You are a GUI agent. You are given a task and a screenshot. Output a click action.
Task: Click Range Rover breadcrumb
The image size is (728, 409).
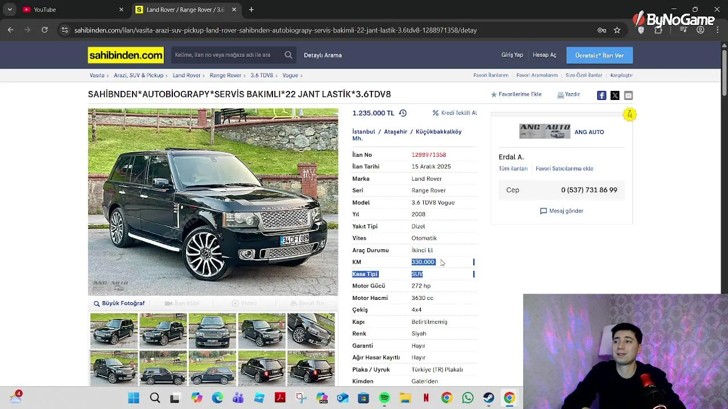(x=225, y=75)
